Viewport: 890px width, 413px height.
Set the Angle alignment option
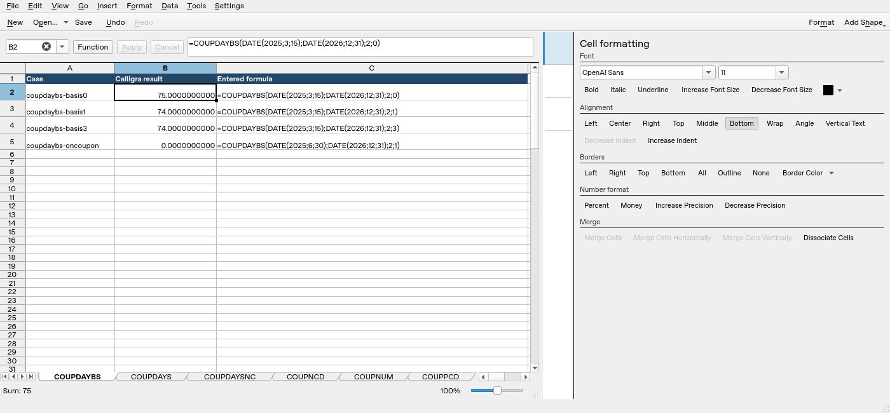(x=804, y=123)
